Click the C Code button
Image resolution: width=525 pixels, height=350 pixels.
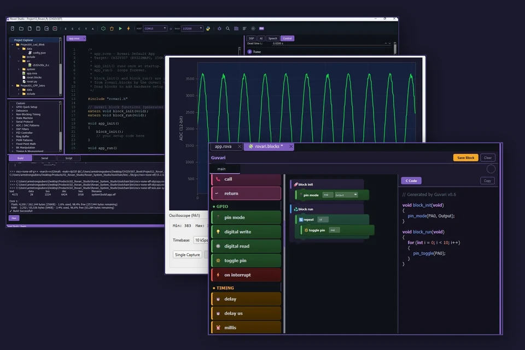pos(411,181)
